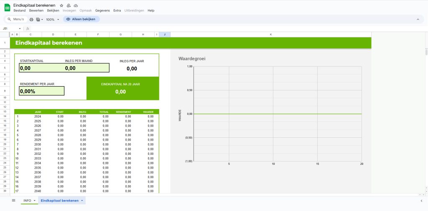Click the print icon in the toolbar

point(31,20)
